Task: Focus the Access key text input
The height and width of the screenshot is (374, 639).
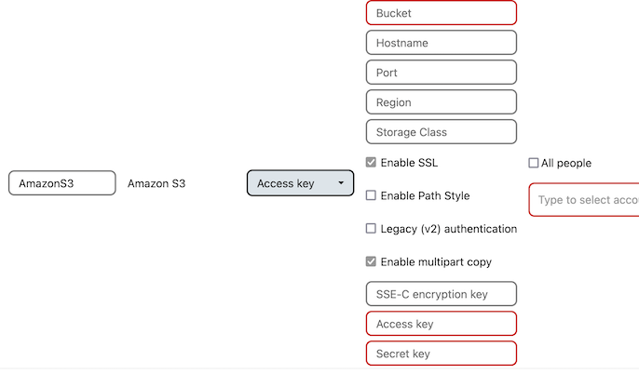Action: [441, 324]
